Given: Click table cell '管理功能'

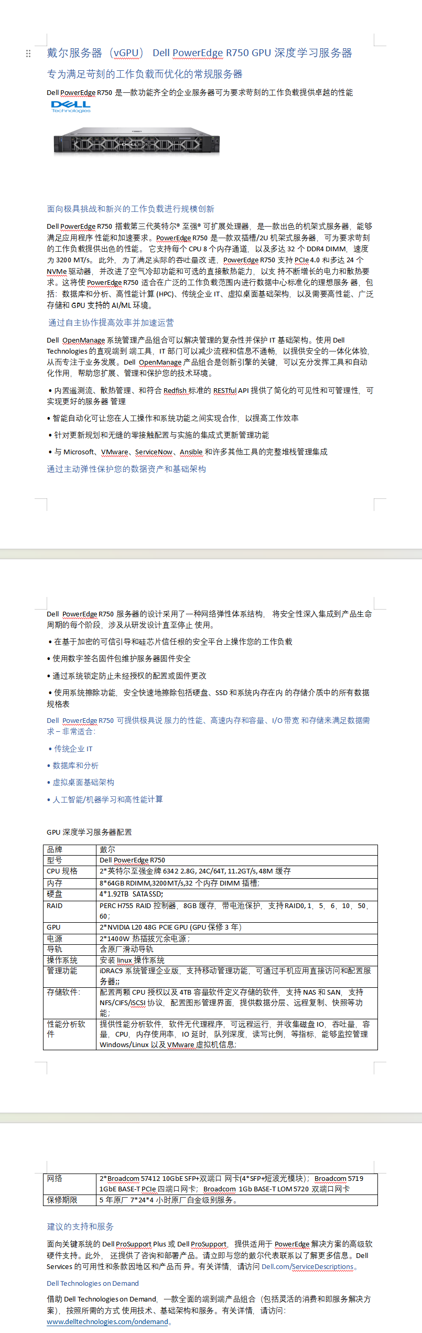Looking at the screenshot, I should click(x=70, y=976).
